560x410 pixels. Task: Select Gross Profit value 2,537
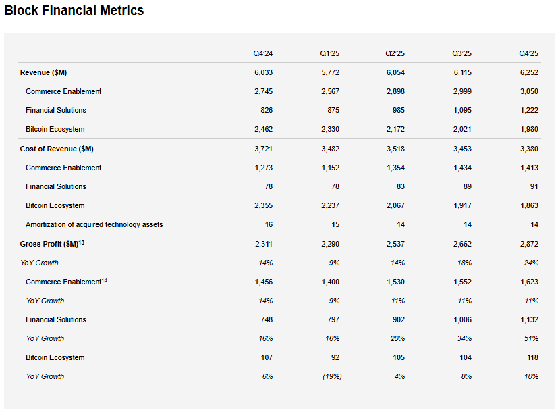[396, 244]
